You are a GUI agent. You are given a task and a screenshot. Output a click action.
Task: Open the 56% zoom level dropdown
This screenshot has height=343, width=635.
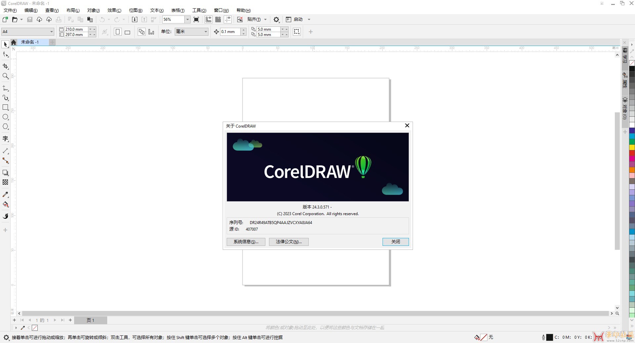(187, 19)
